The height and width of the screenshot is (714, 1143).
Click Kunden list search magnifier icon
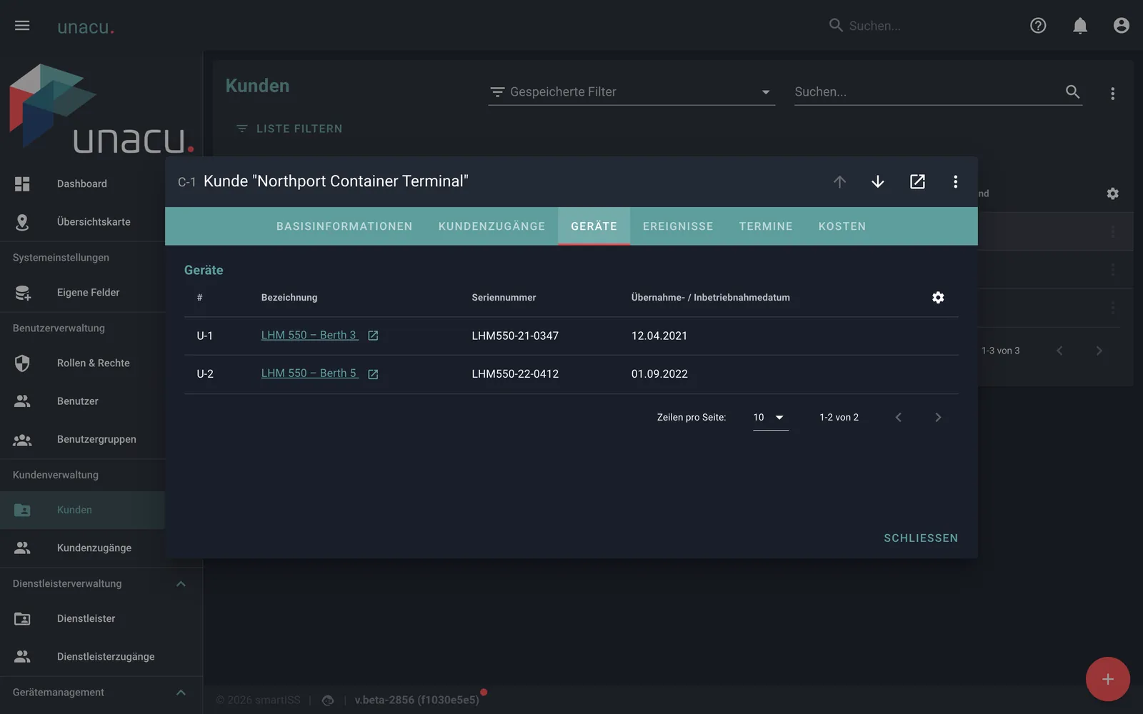pos(1072,91)
